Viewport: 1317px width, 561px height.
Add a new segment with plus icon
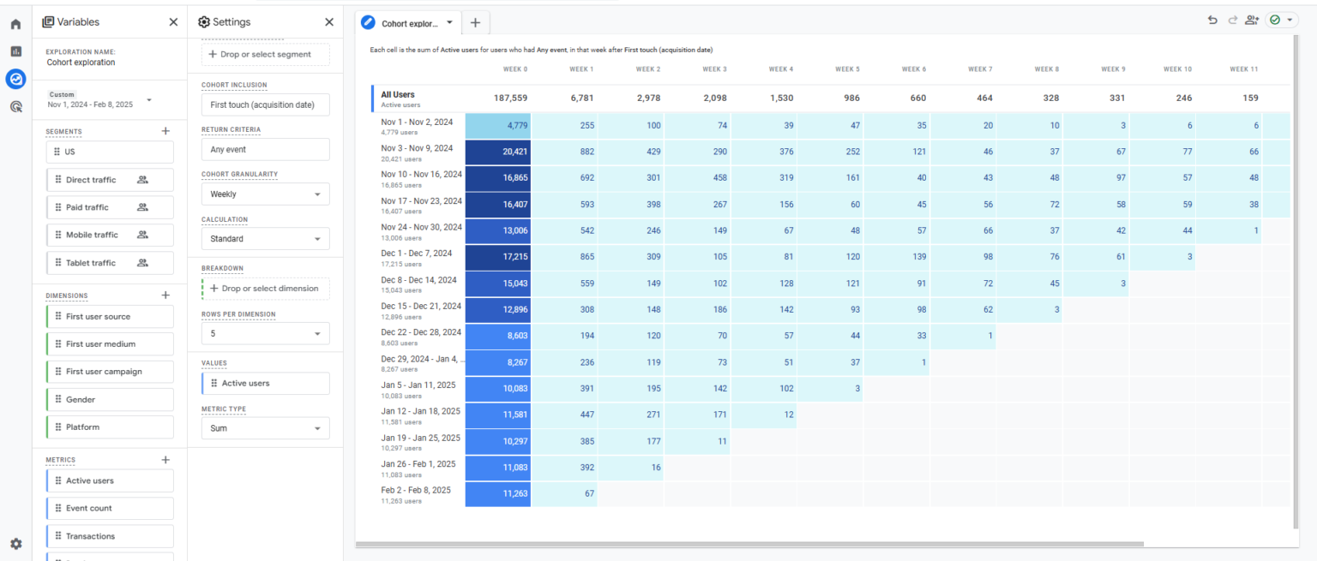coord(165,131)
